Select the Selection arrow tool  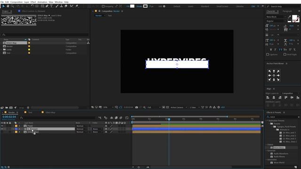coord(3,6)
